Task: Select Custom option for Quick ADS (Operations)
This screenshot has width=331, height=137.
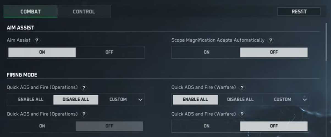Action: [x=118, y=99]
